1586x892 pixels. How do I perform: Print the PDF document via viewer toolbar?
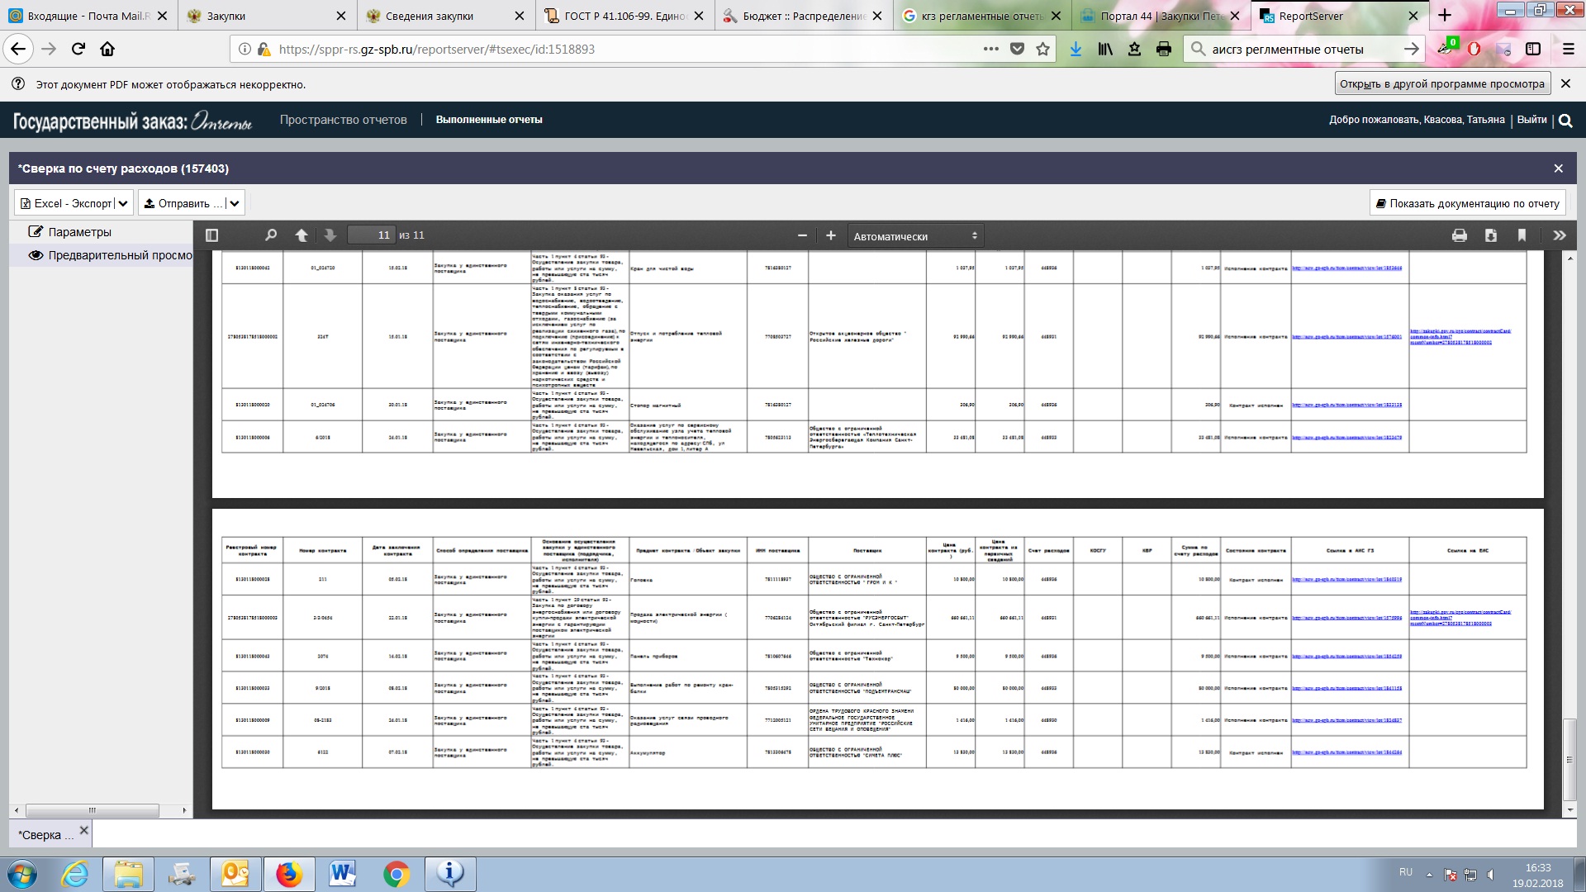(x=1460, y=235)
